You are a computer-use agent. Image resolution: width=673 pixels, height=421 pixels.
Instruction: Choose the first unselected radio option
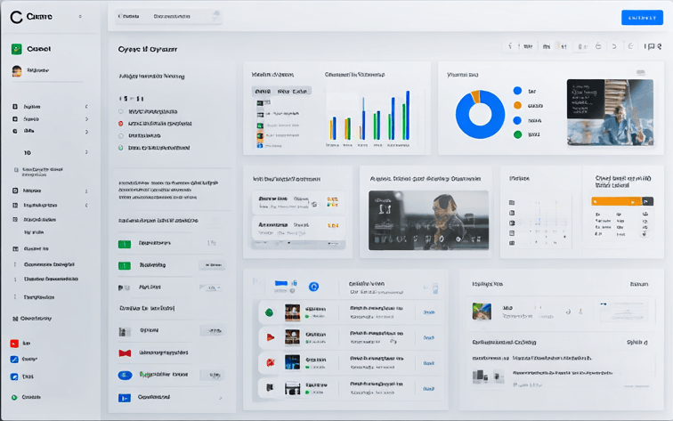tap(121, 111)
